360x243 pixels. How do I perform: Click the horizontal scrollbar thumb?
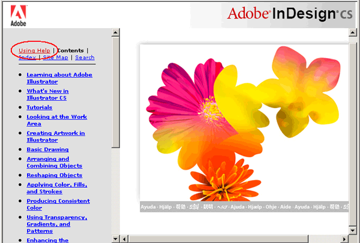tap(218, 239)
